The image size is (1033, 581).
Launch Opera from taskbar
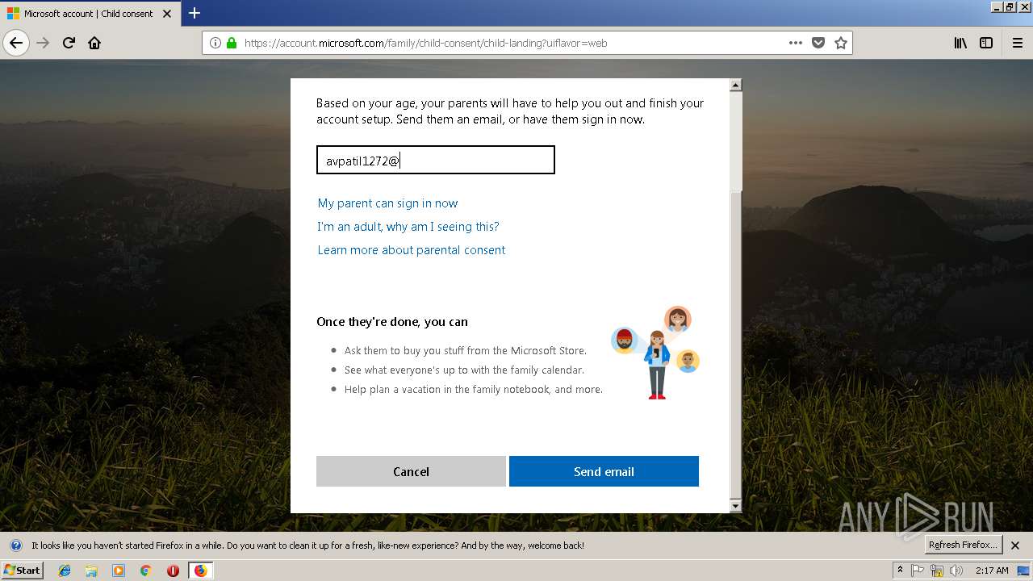tap(173, 571)
